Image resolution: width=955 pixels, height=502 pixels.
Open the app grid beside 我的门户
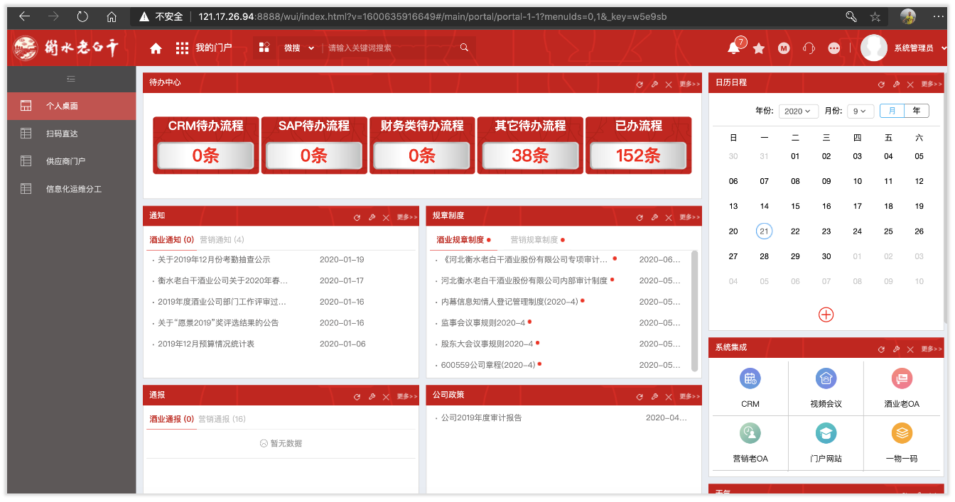pyautogui.click(x=182, y=48)
